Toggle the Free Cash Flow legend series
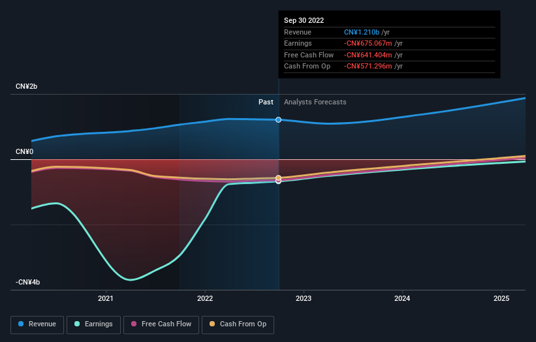The width and height of the screenshot is (536, 342). [x=161, y=324]
